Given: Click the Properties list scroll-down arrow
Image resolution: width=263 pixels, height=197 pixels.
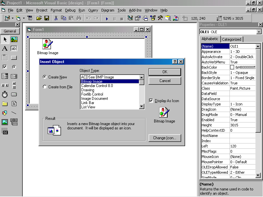Looking at the screenshot, I should (x=258, y=175).
